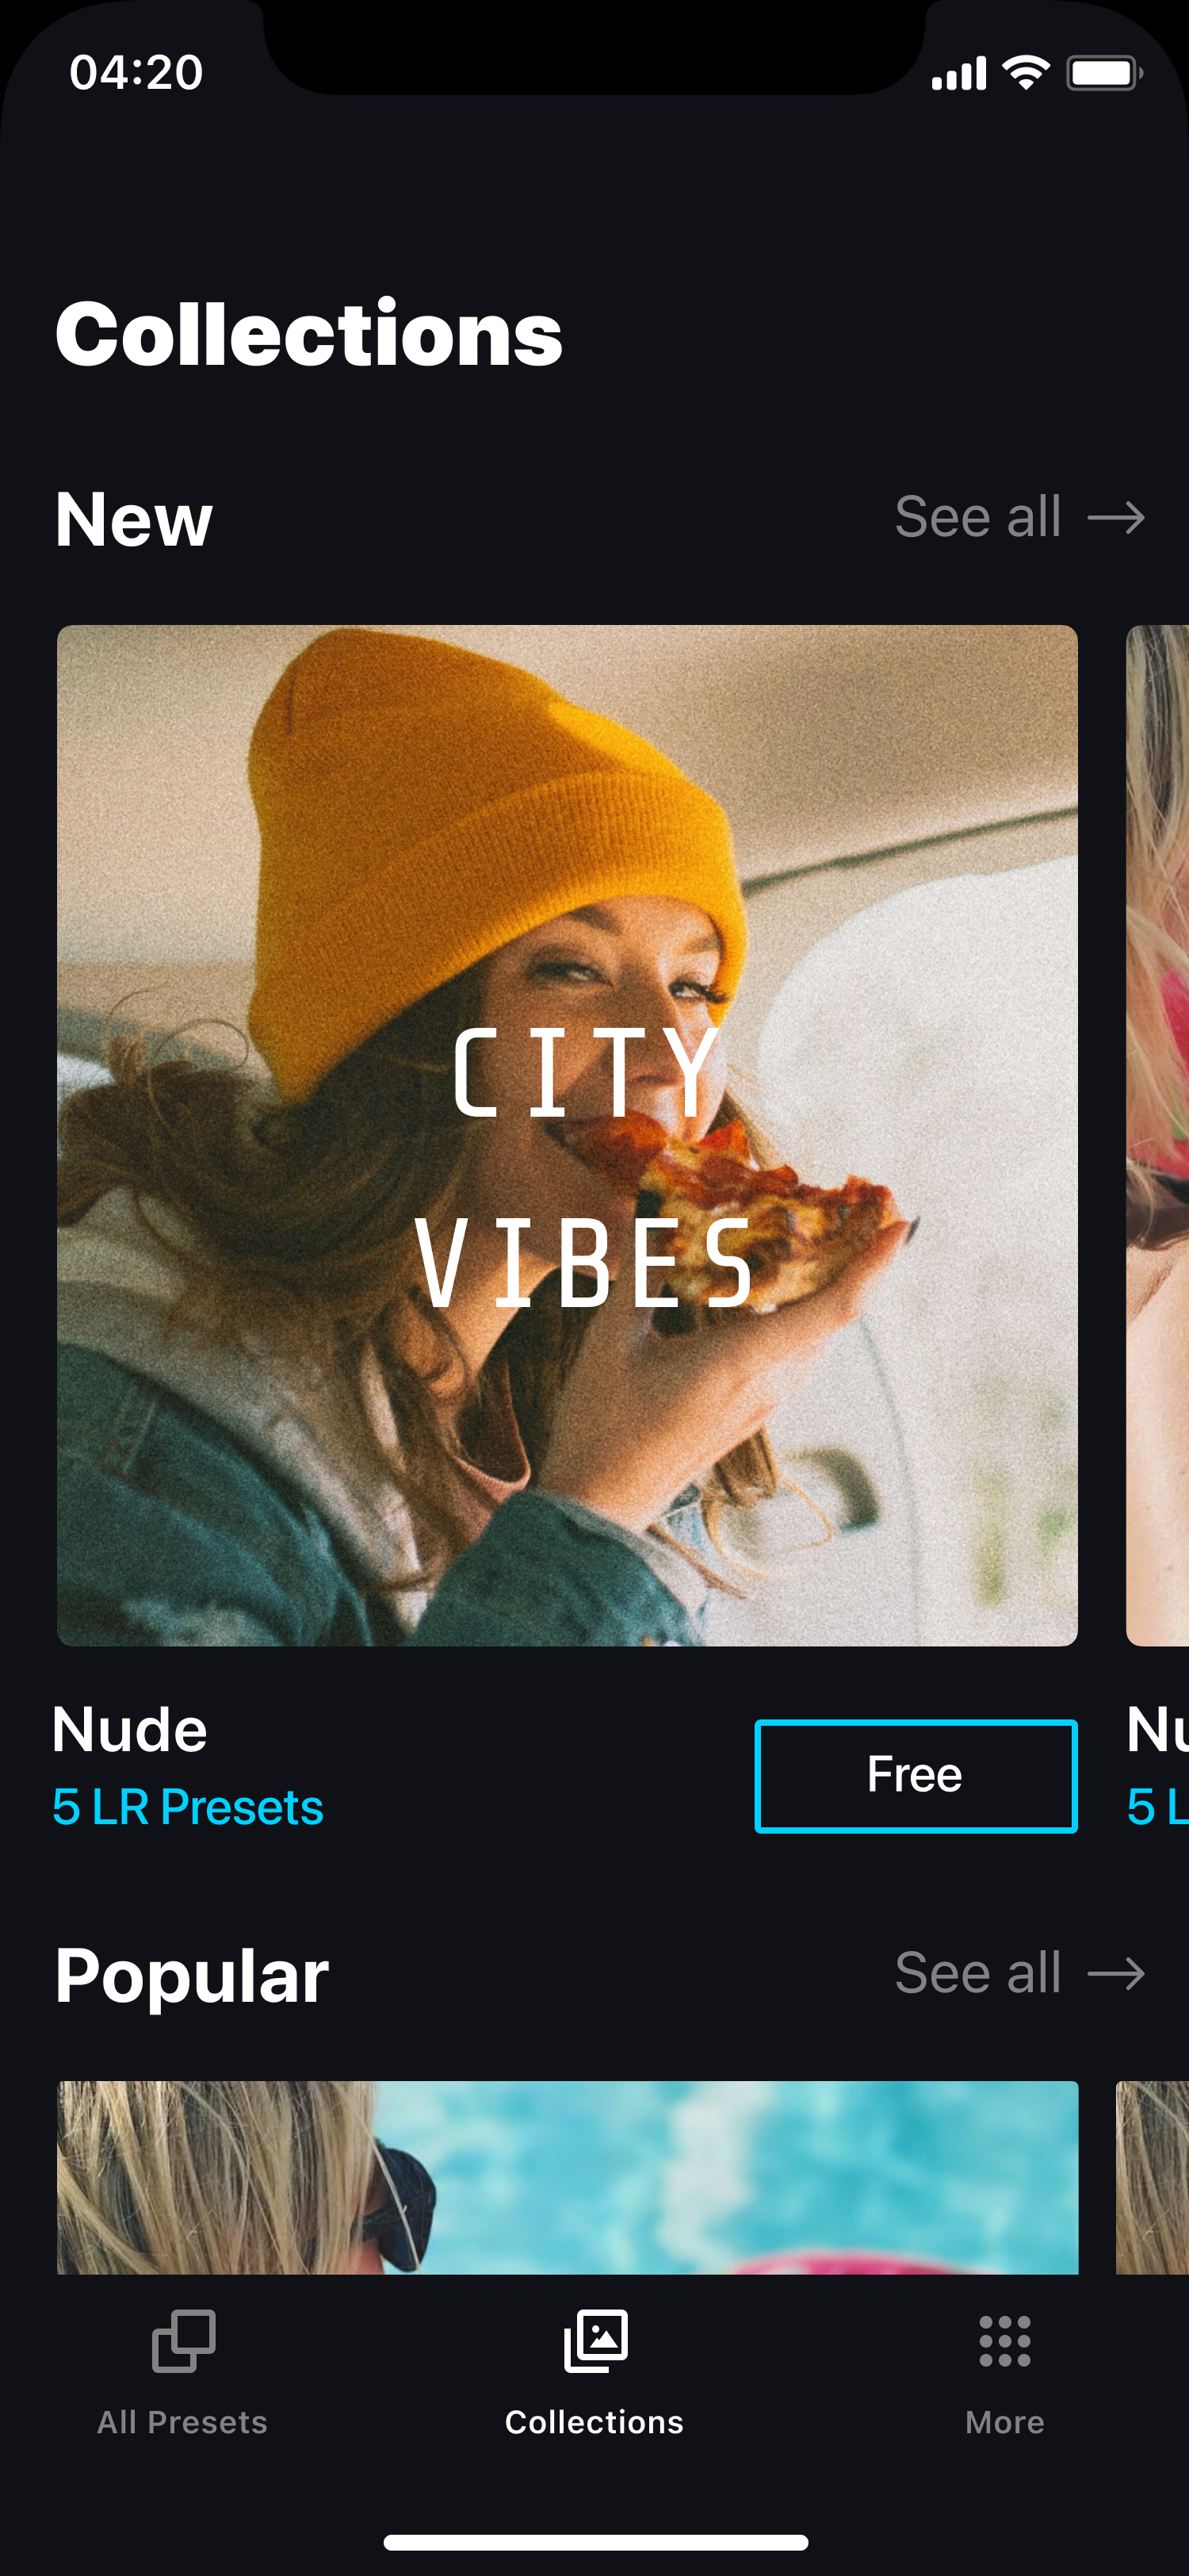1189x2576 pixels.
Task: Click the arrow beside New See all
Action: pos(1116,517)
